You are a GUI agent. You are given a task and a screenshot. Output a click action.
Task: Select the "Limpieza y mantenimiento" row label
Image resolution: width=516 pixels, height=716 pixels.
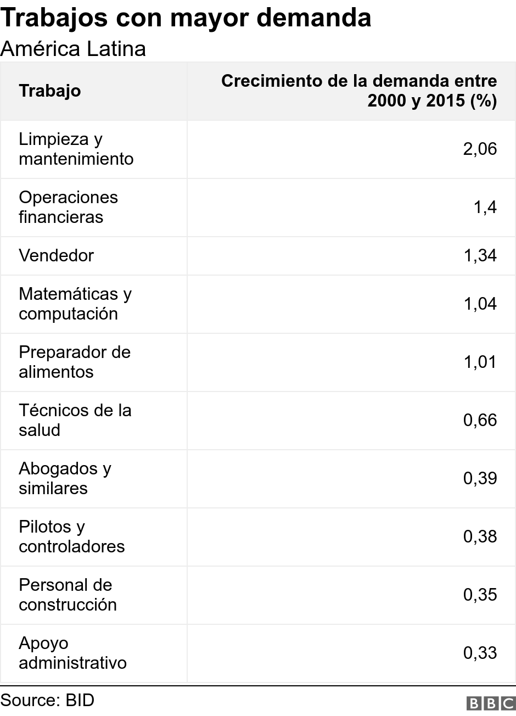[76, 149]
